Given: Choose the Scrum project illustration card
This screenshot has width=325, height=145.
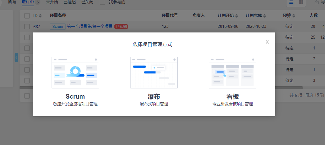Looking at the screenshot, I should coord(75,73).
